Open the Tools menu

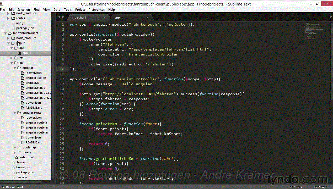[x=68, y=10]
